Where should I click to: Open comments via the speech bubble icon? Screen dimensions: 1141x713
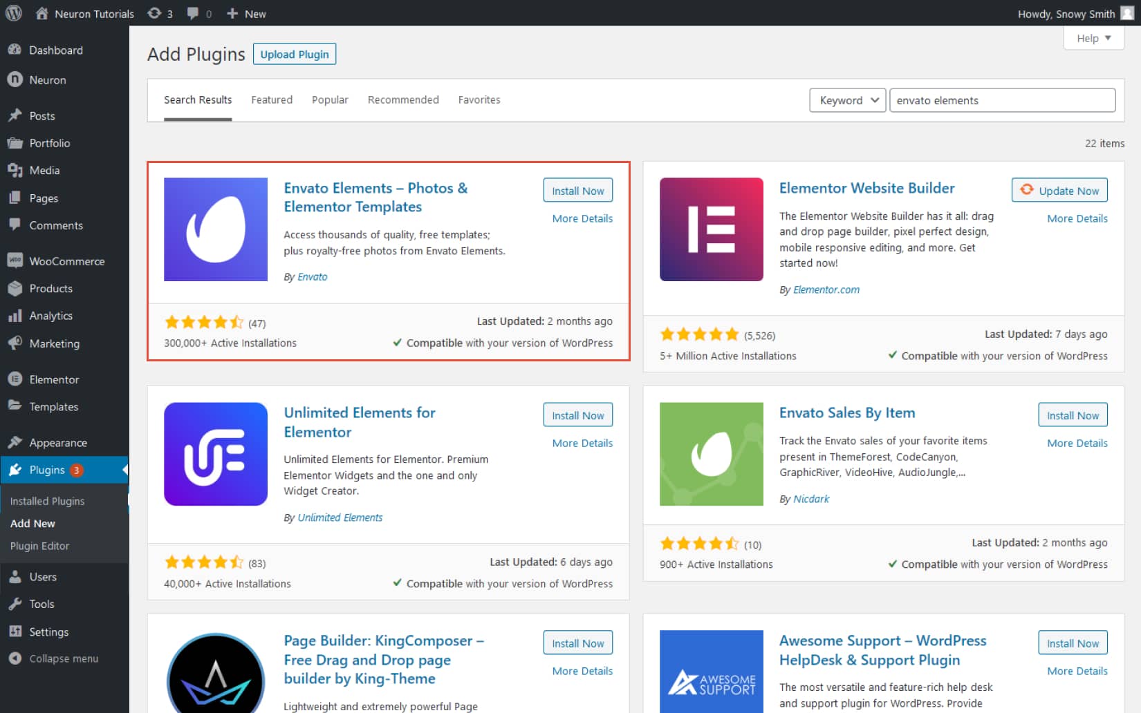coord(192,13)
